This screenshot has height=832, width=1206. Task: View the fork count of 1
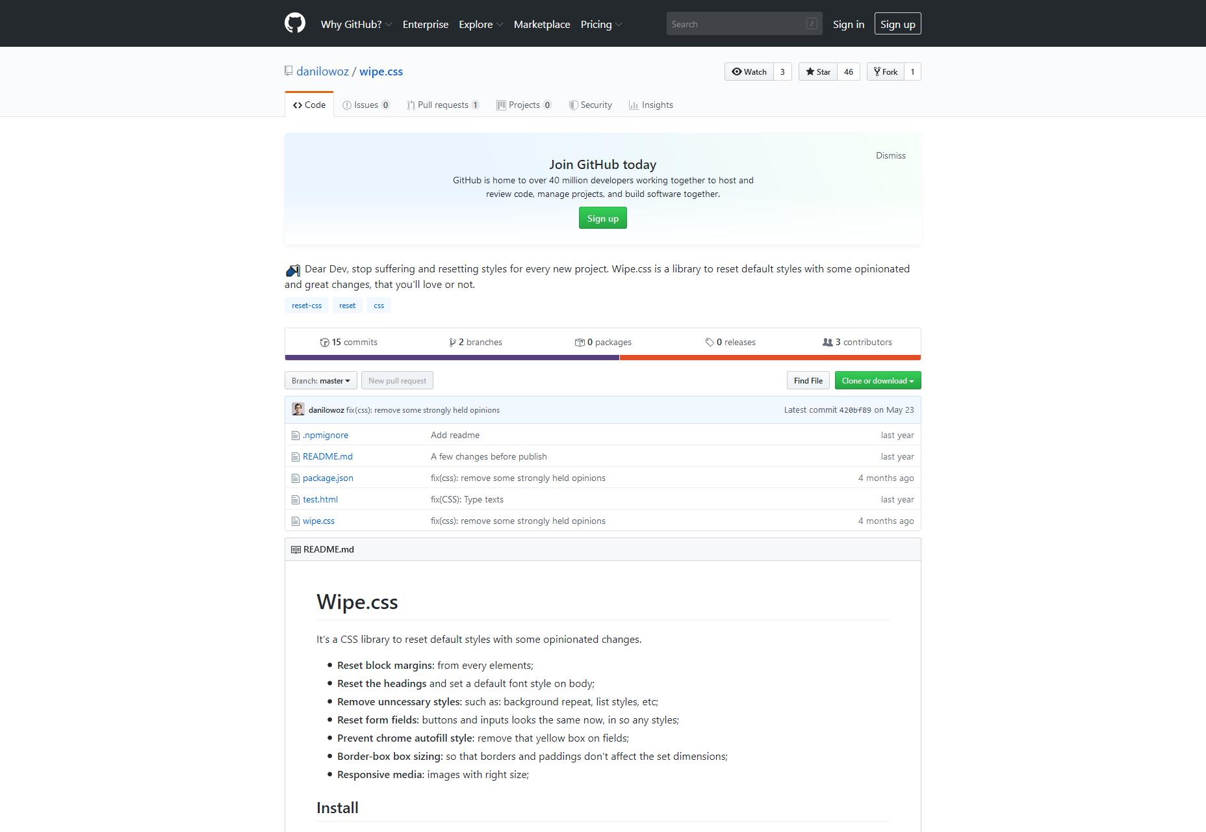(912, 71)
